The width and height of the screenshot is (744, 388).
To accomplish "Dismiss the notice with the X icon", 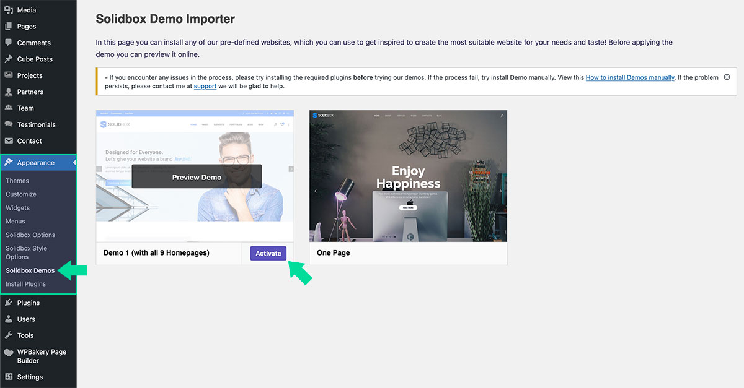I will tap(727, 77).
